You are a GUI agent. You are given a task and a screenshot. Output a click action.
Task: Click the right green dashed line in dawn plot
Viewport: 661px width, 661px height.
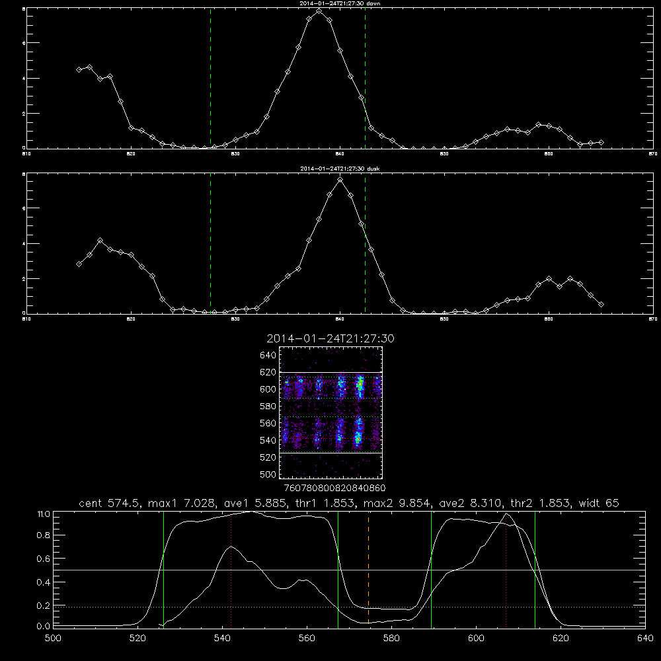click(x=365, y=79)
